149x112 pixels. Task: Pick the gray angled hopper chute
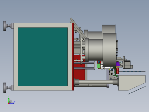tap(132, 83)
